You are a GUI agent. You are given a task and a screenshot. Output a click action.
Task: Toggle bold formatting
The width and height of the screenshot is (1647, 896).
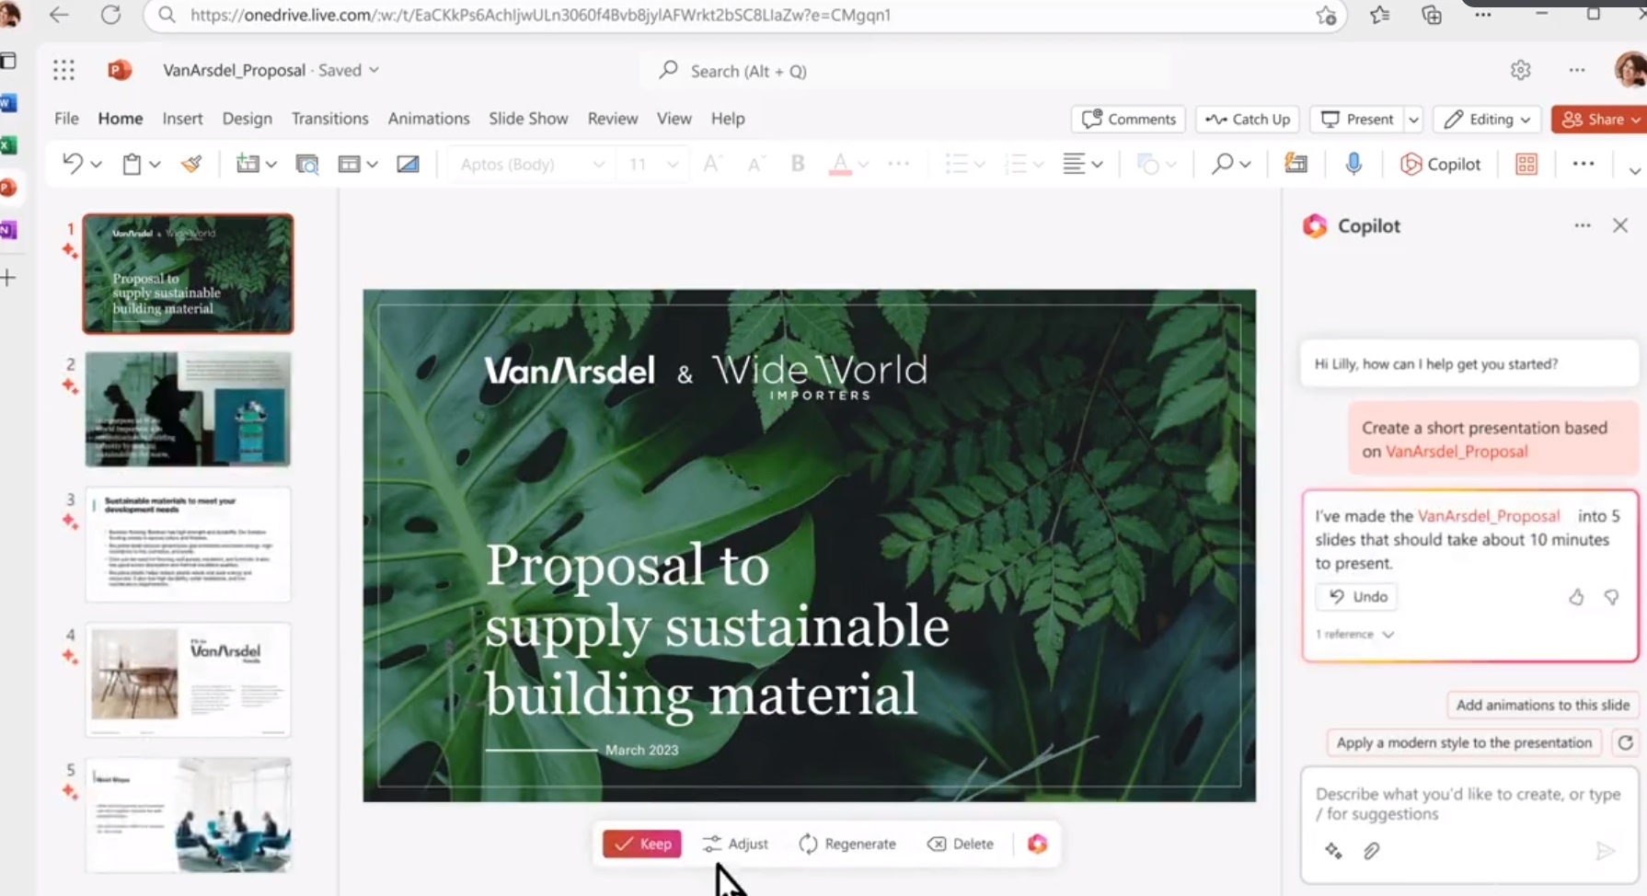point(797,164)
